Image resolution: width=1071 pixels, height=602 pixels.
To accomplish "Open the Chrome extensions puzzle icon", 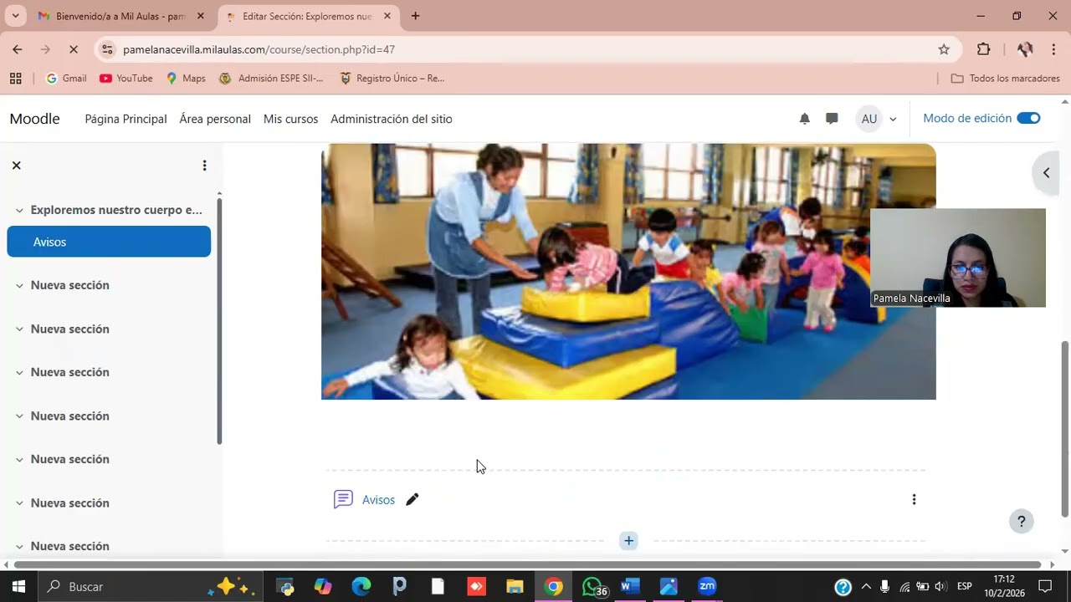I will pyautogui.click(x=983, y=49).
